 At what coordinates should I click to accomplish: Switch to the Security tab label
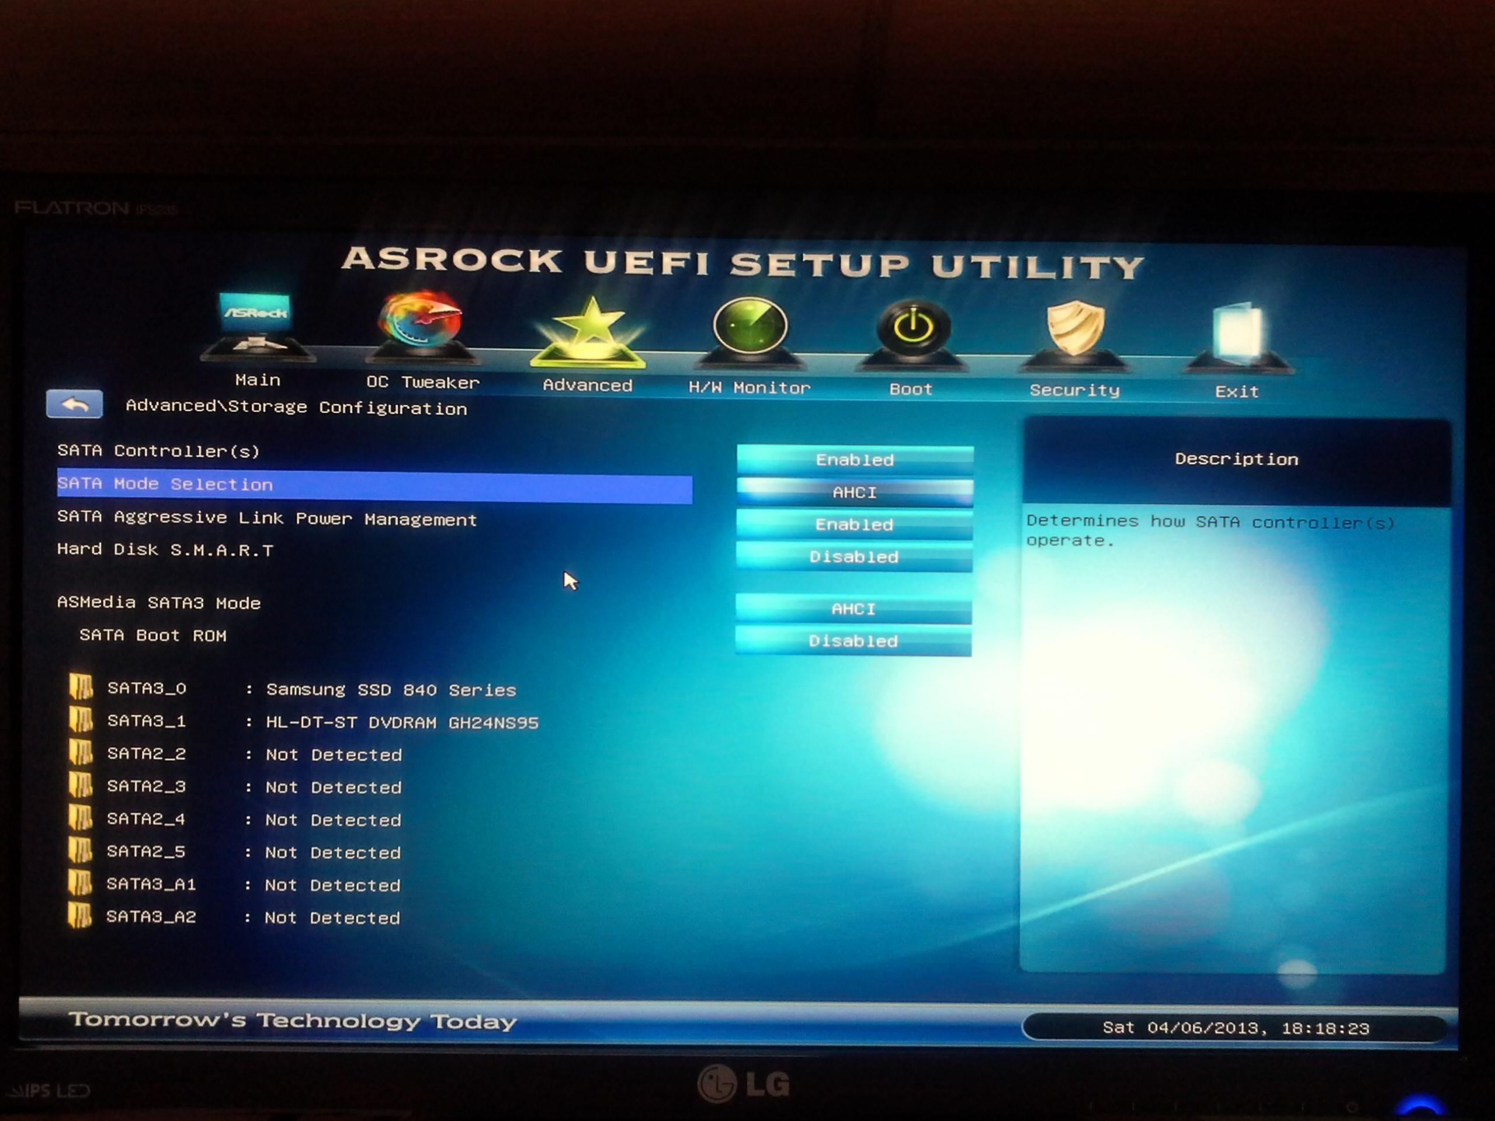pyautogui.click(x=1074, y=390)
